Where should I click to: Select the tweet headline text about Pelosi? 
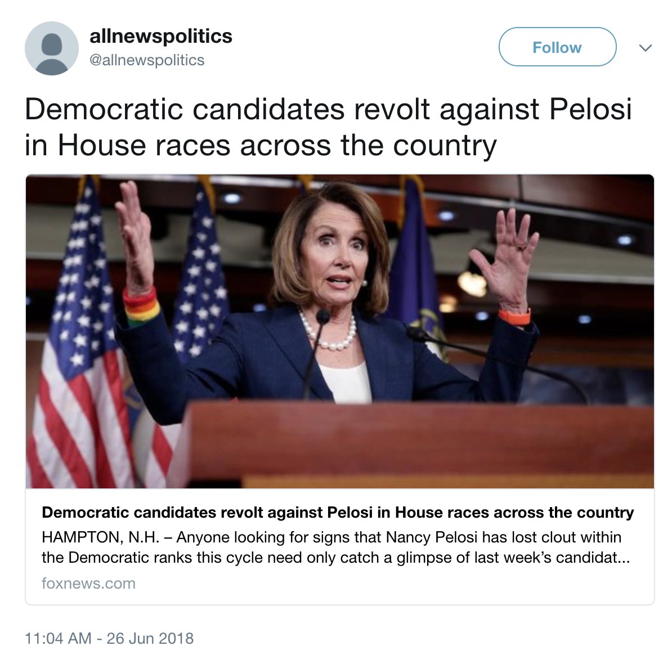click(328, 127)
